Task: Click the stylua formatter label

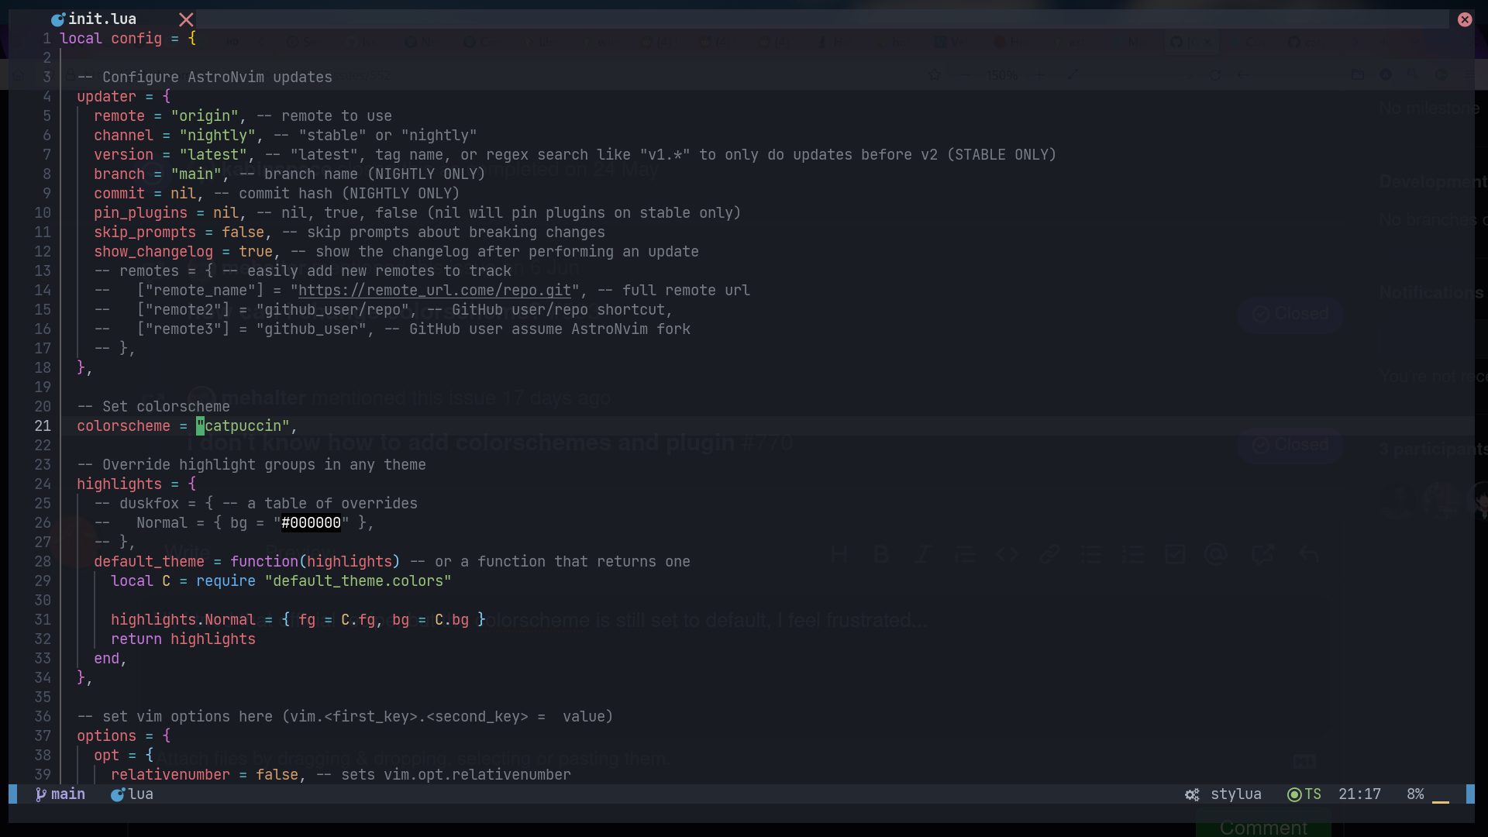Action: pyautogui.click(x=1235, y=794)
